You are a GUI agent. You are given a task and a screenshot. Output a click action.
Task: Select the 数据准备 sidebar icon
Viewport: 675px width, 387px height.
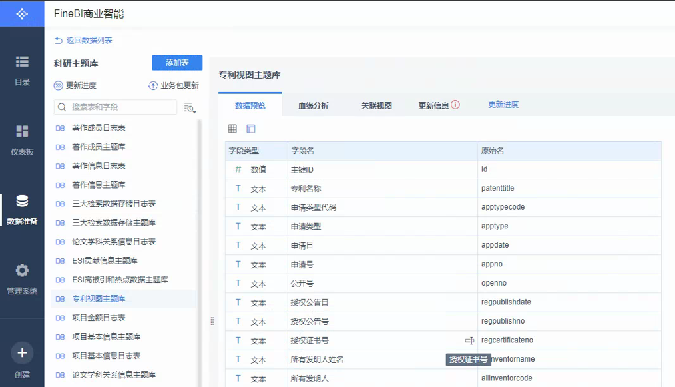(x=22, y=202)
